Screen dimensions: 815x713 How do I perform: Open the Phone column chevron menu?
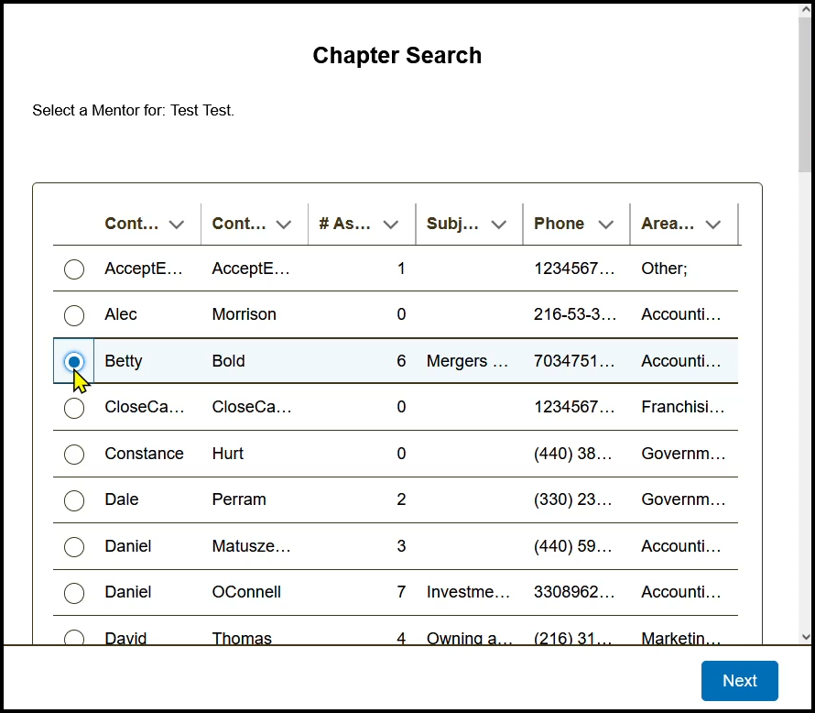pos(605,225)
